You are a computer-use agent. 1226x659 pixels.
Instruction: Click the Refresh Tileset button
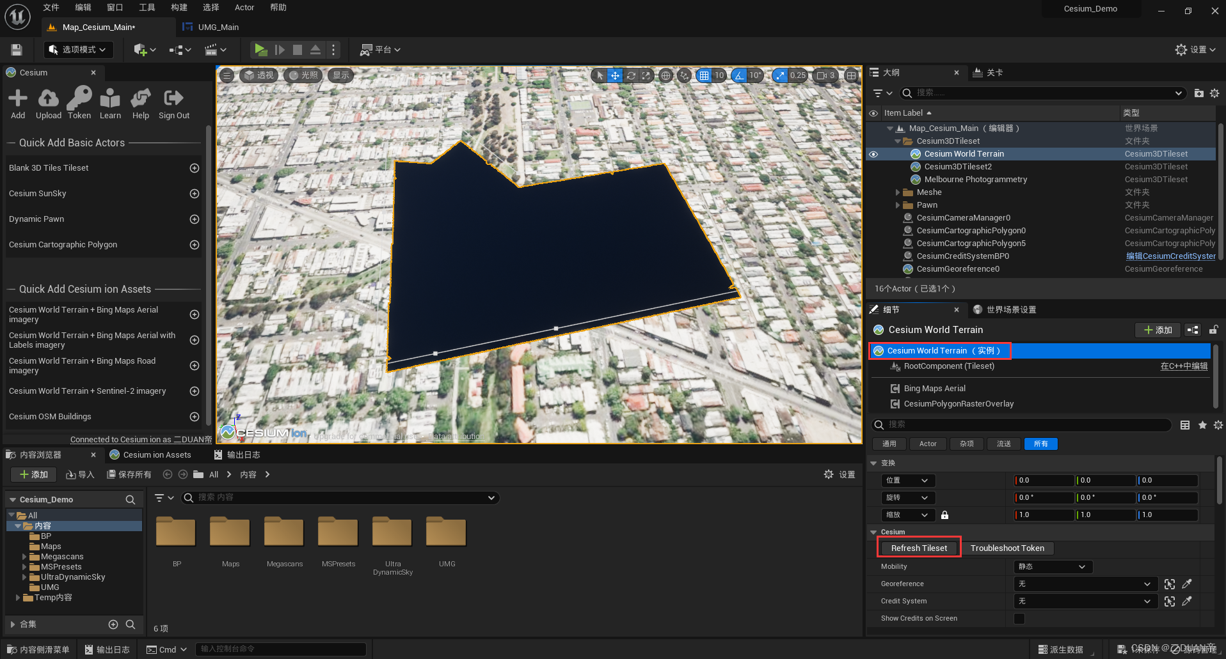point(918,548)
